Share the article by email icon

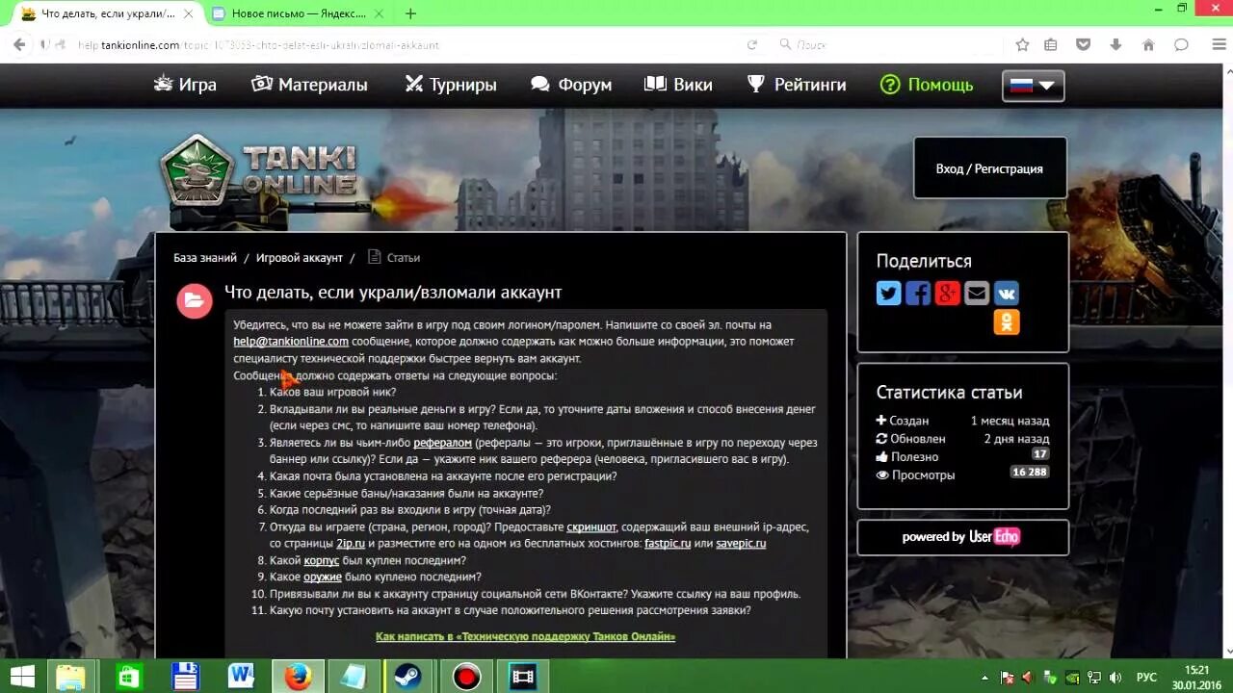point(977,294)
